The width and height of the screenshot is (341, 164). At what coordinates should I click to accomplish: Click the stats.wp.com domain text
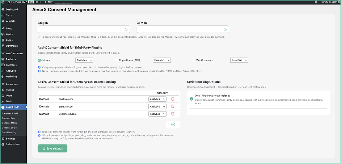pyautogui.click(x=66, y=106)
